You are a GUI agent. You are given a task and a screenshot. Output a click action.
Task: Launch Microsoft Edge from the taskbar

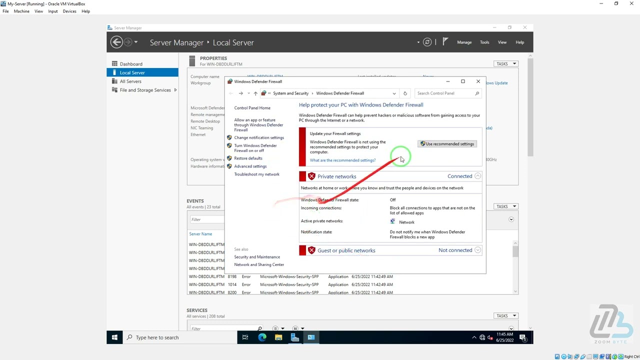click(262, 337)
